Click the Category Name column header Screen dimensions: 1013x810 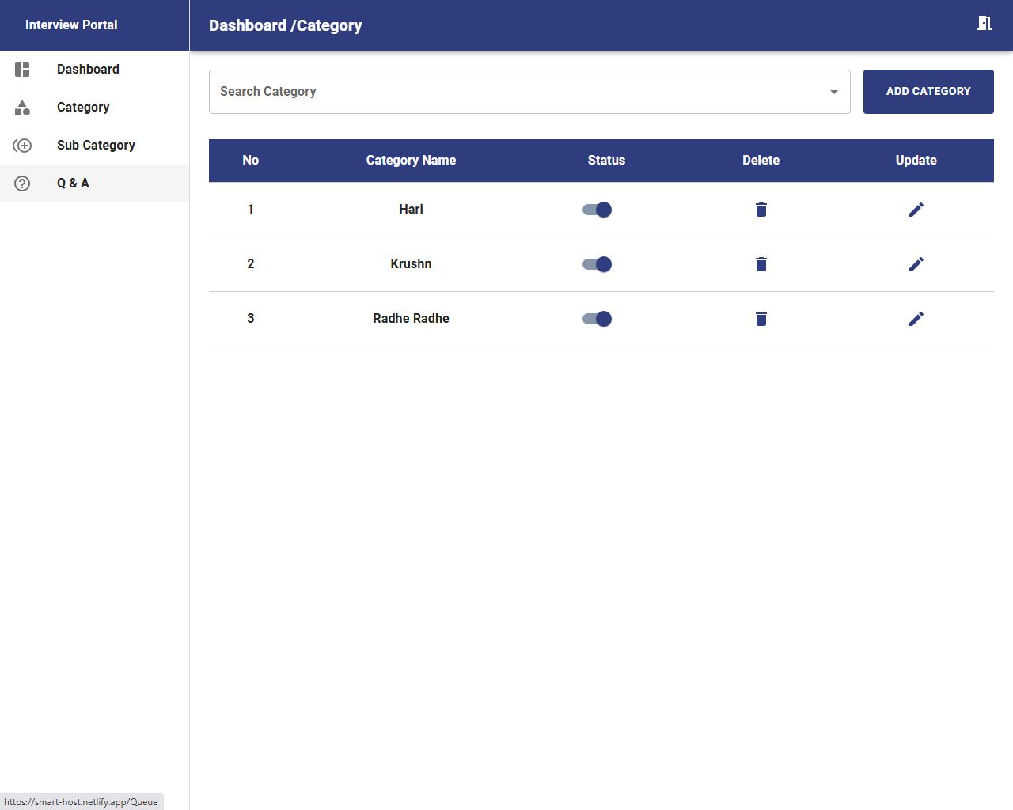(x=411, y=161)
